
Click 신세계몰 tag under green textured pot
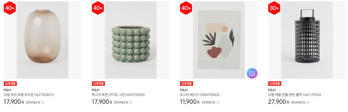pyautogui.click(x=99, y=83)
